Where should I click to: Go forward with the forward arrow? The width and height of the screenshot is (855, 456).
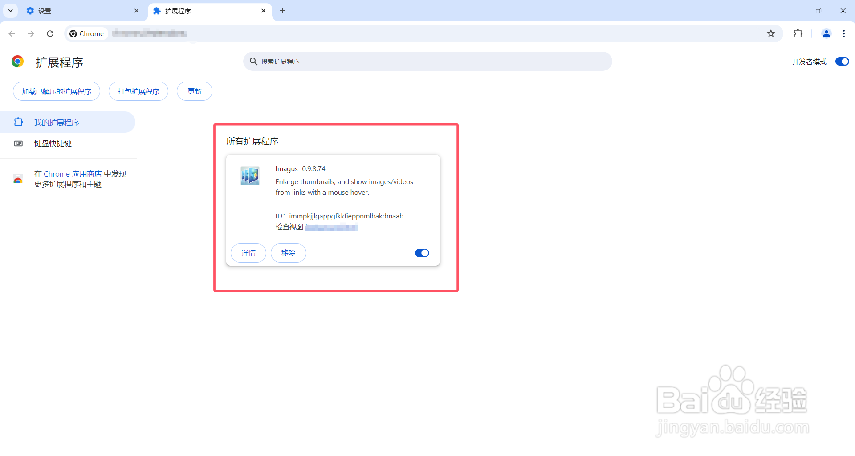click(31, 33)
